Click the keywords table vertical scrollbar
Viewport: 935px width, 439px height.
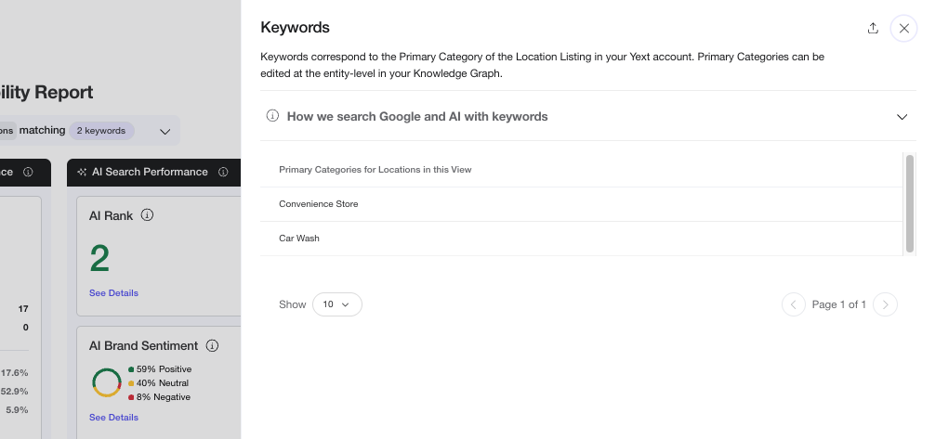click(909, 203)
